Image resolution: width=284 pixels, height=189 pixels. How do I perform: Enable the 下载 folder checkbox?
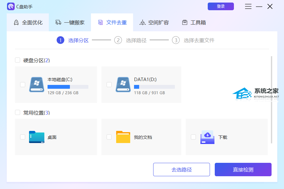[193, 137]
